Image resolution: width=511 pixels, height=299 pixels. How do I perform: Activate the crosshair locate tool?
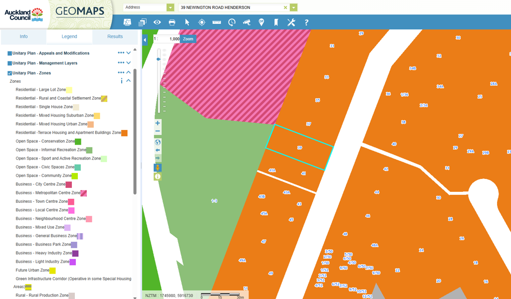(x=202, y=22)
